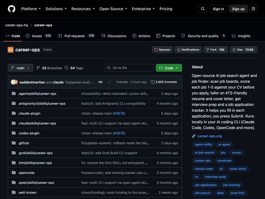Switch to the Issues tab

pos(39,36)
